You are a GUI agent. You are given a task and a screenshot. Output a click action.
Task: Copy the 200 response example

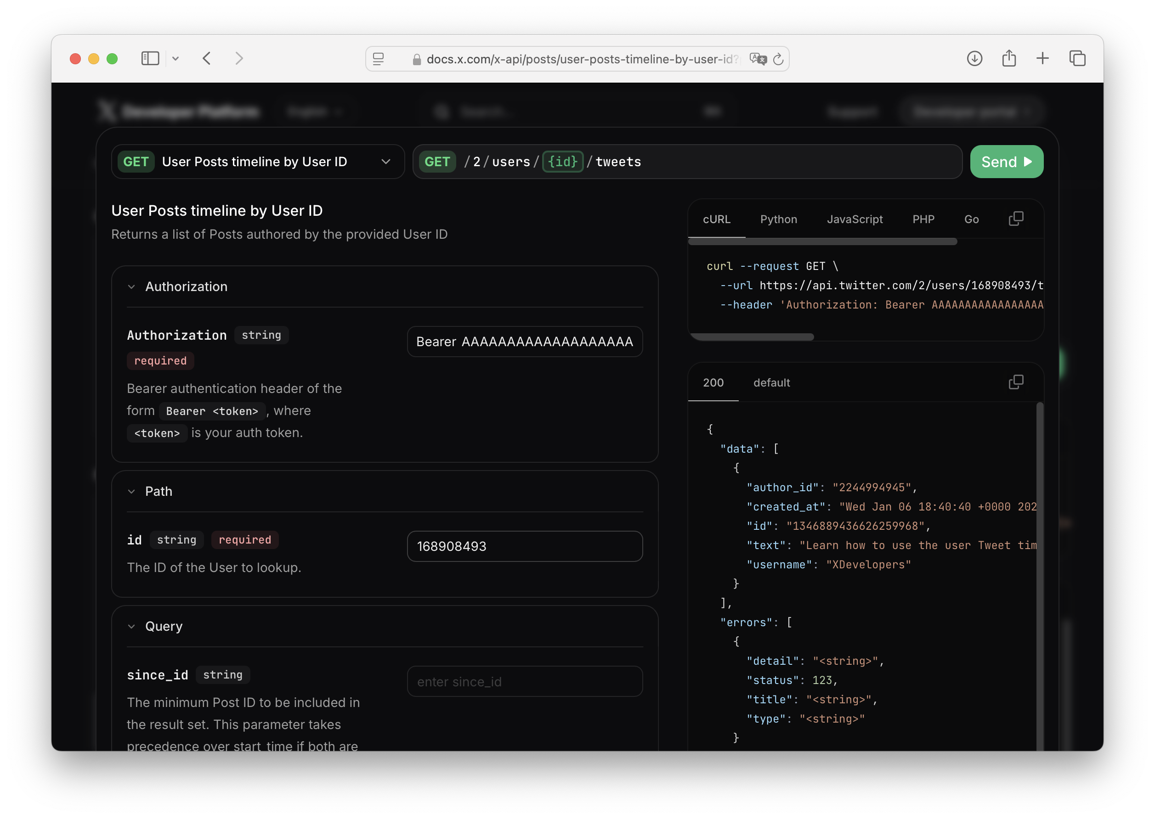point(1016,382)
